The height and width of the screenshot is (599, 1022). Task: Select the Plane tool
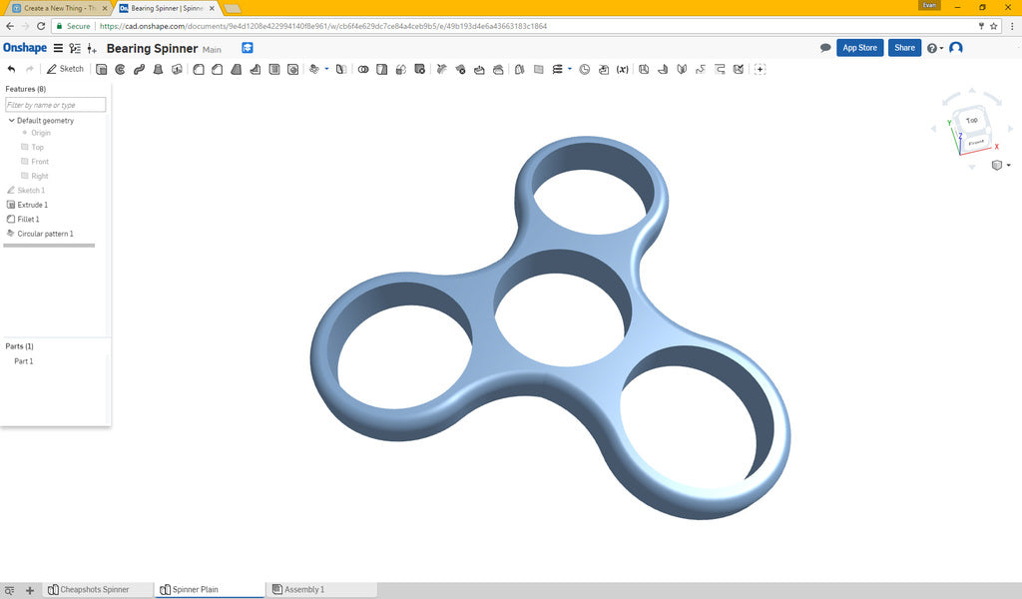(x=538, y=69)
